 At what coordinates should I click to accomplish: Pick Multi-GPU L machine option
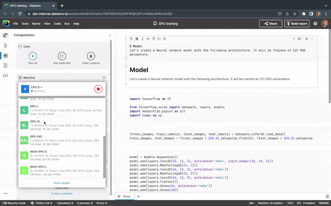click(62, 170)
